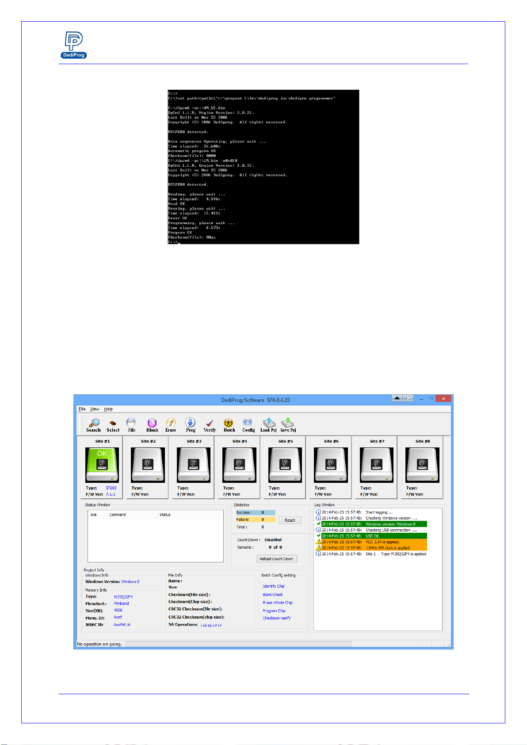Select the 'Checking USB connection' log entry

tap(369, 530)
